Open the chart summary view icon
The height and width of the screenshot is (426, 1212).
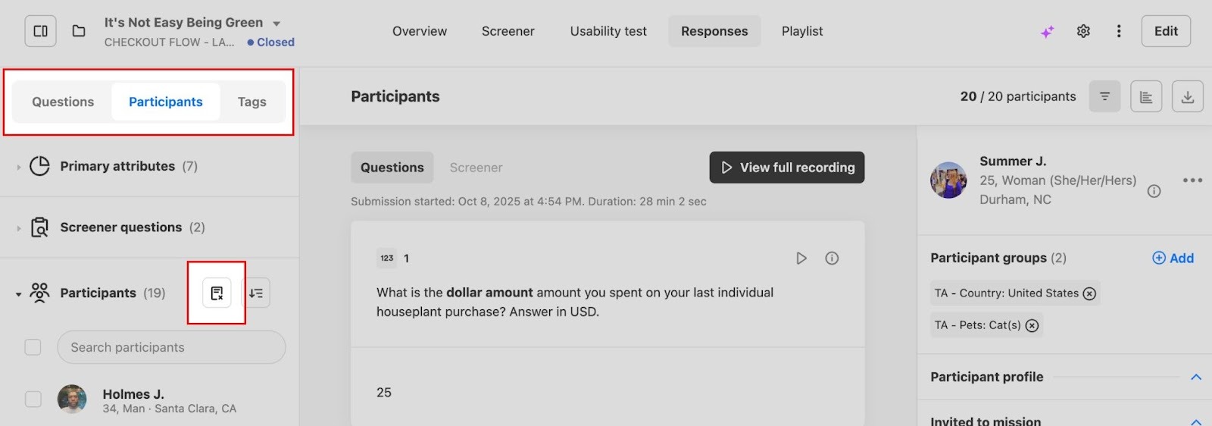coord(1146,96)
